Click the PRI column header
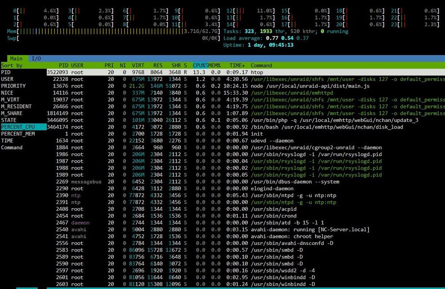Screen dimensions: 445x289 pyautogui.click(x=109, y=65)
